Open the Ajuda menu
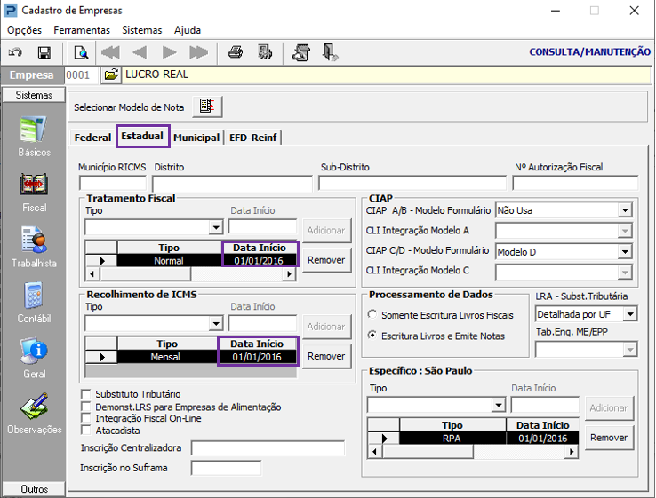 (188, 30)
